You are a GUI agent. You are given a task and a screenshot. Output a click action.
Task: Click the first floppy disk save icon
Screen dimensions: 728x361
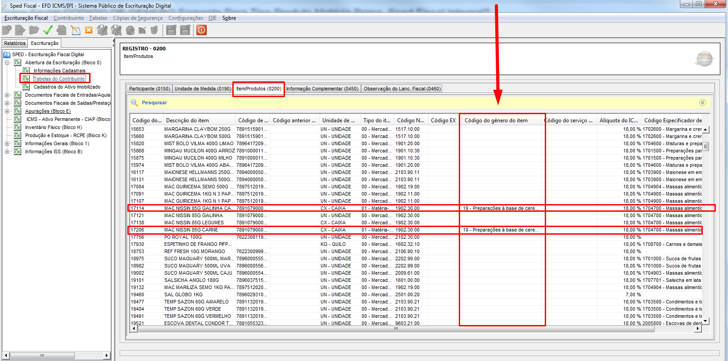coord(171,30)
